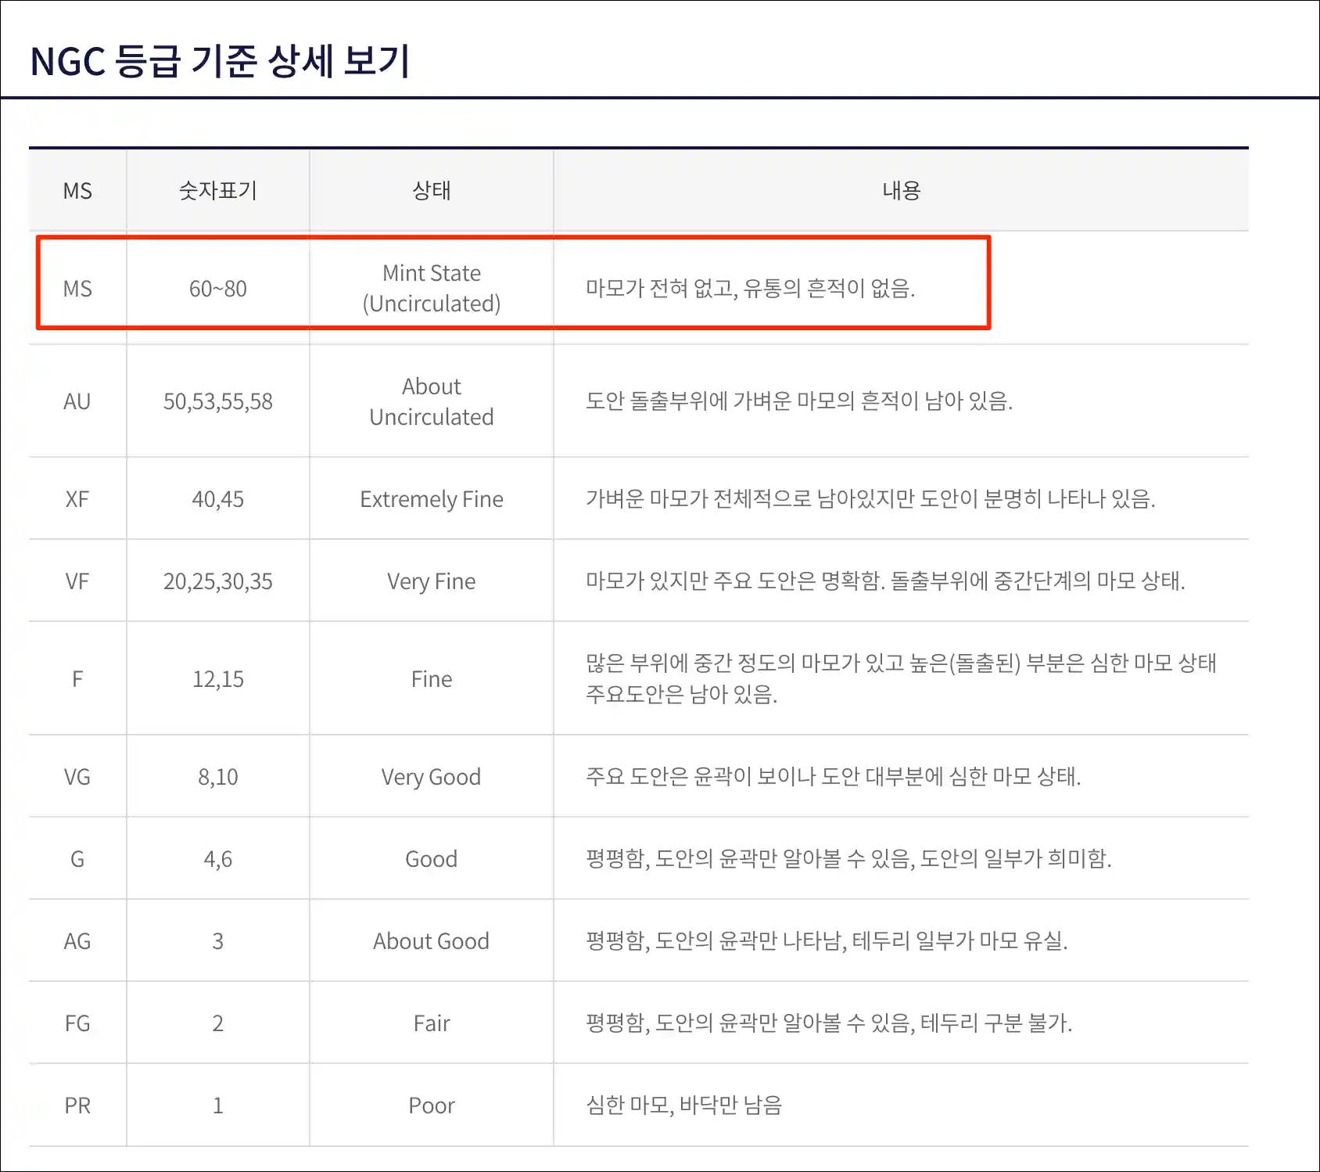
Task: Click the '8,10' cell
Action: click(x=218, y=777)
